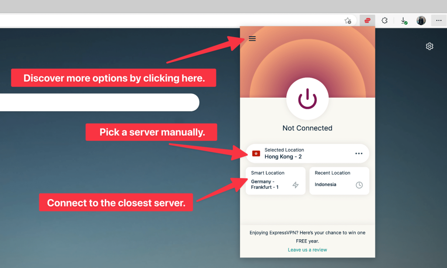Open the browser Downloads icon

[x=404, y=21]
